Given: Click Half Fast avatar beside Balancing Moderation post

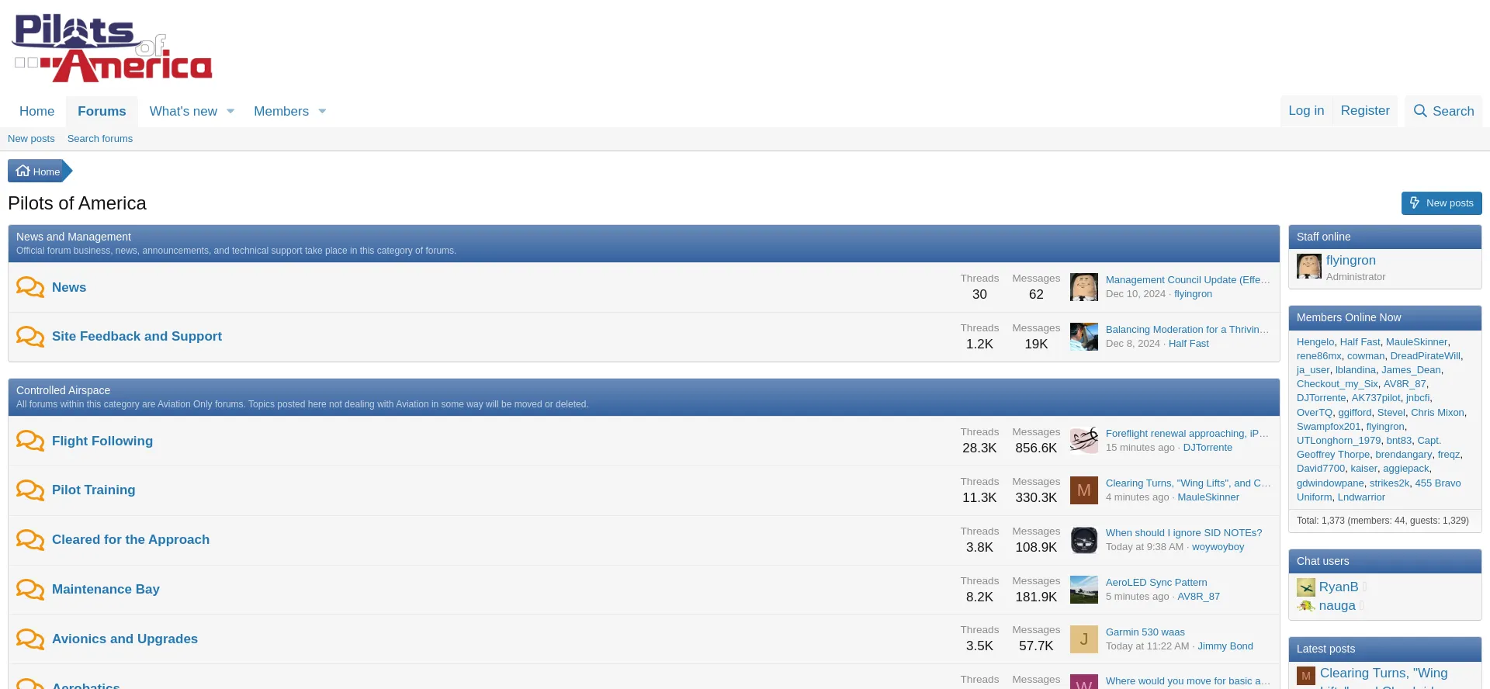Looking at the screenshot, I should 1084,337.
